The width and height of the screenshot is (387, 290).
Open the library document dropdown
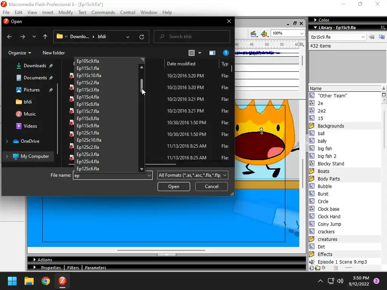tap(363, 37)
